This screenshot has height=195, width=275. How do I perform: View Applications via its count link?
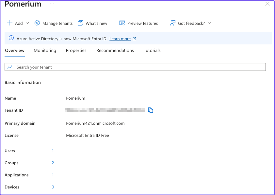click(x=53, y=175)
